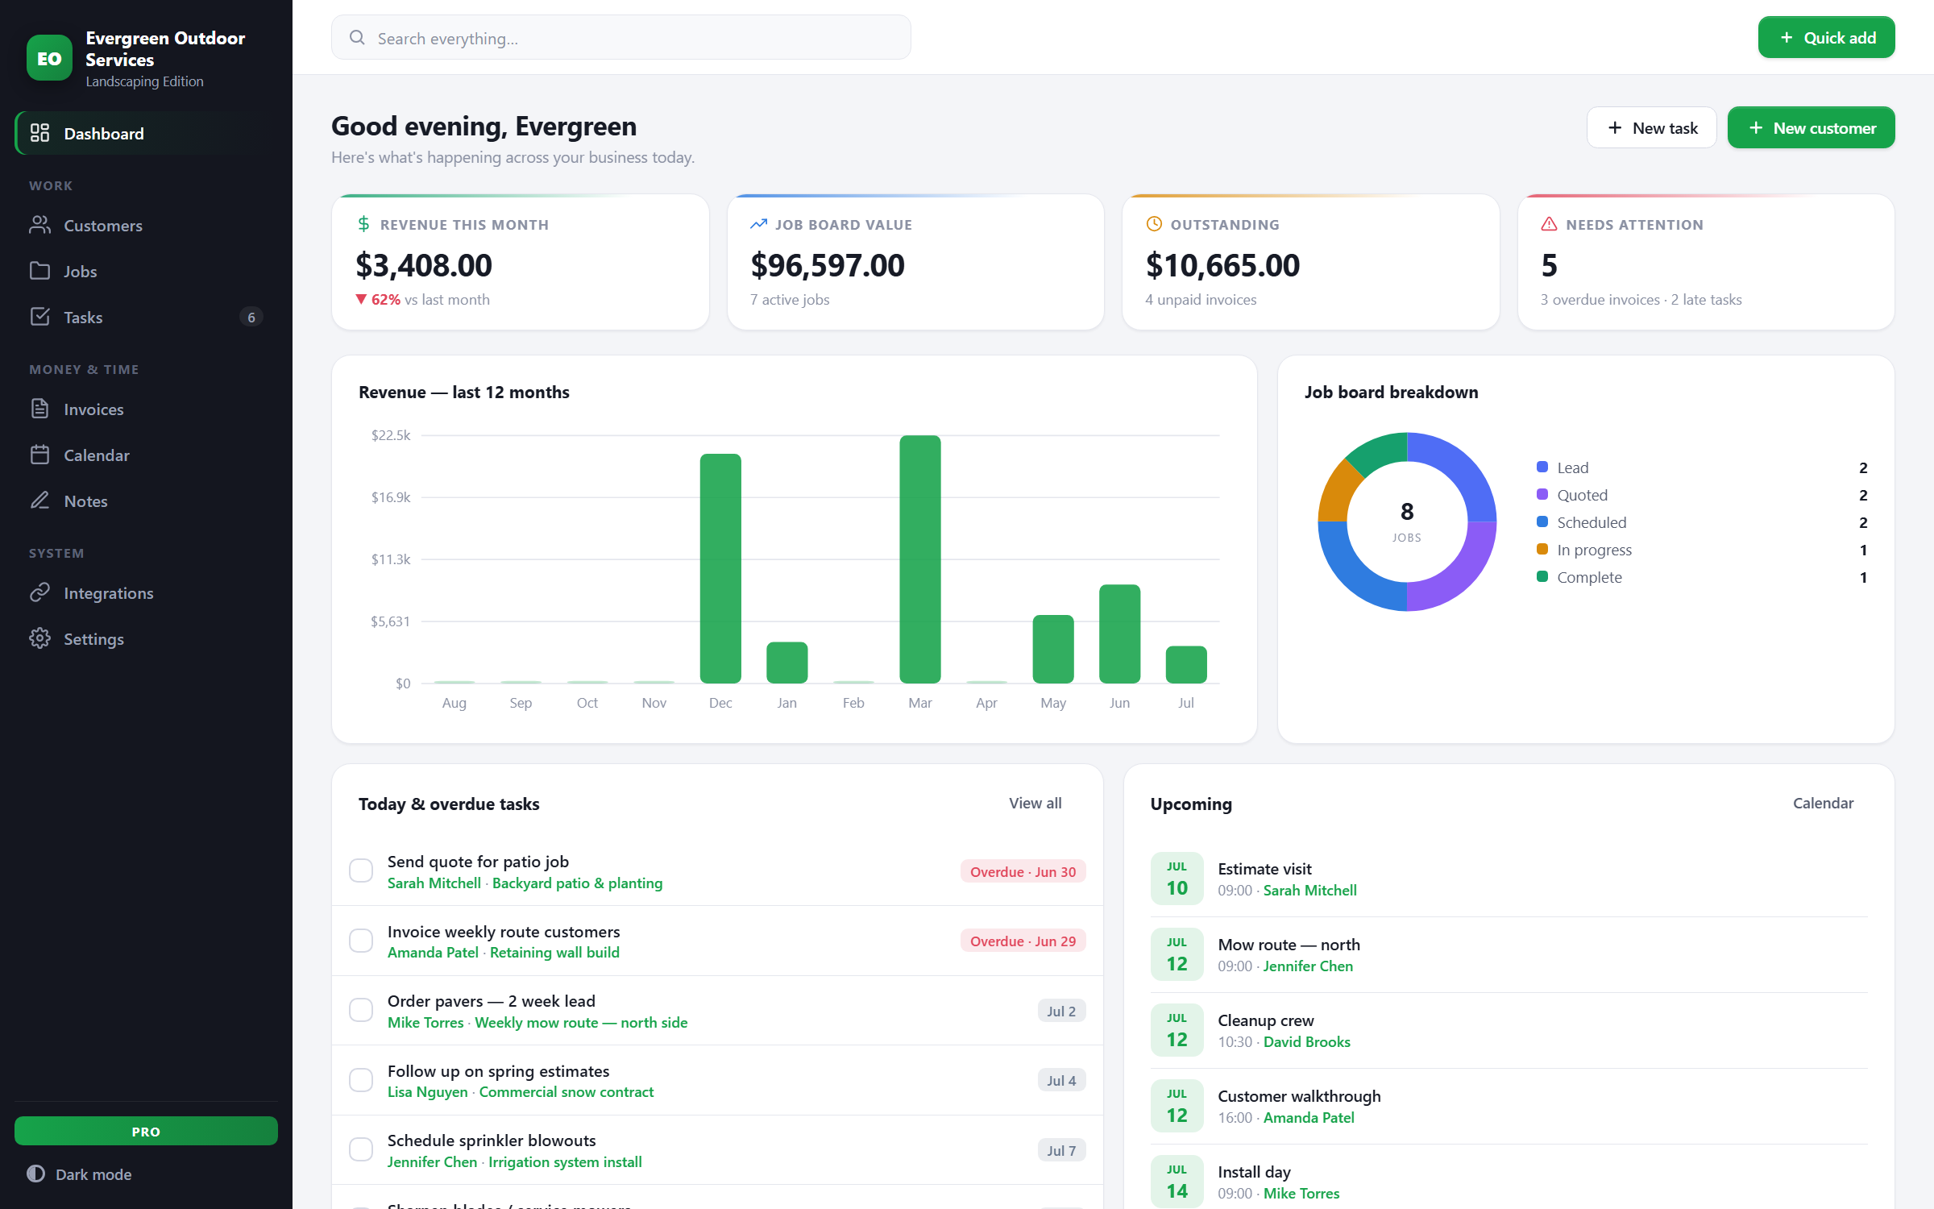Click the Overdue Jun 30 badge

coord(1023,871)
